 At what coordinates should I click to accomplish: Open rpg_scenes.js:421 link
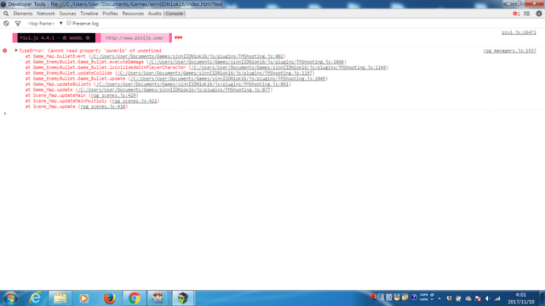point(135,101)
